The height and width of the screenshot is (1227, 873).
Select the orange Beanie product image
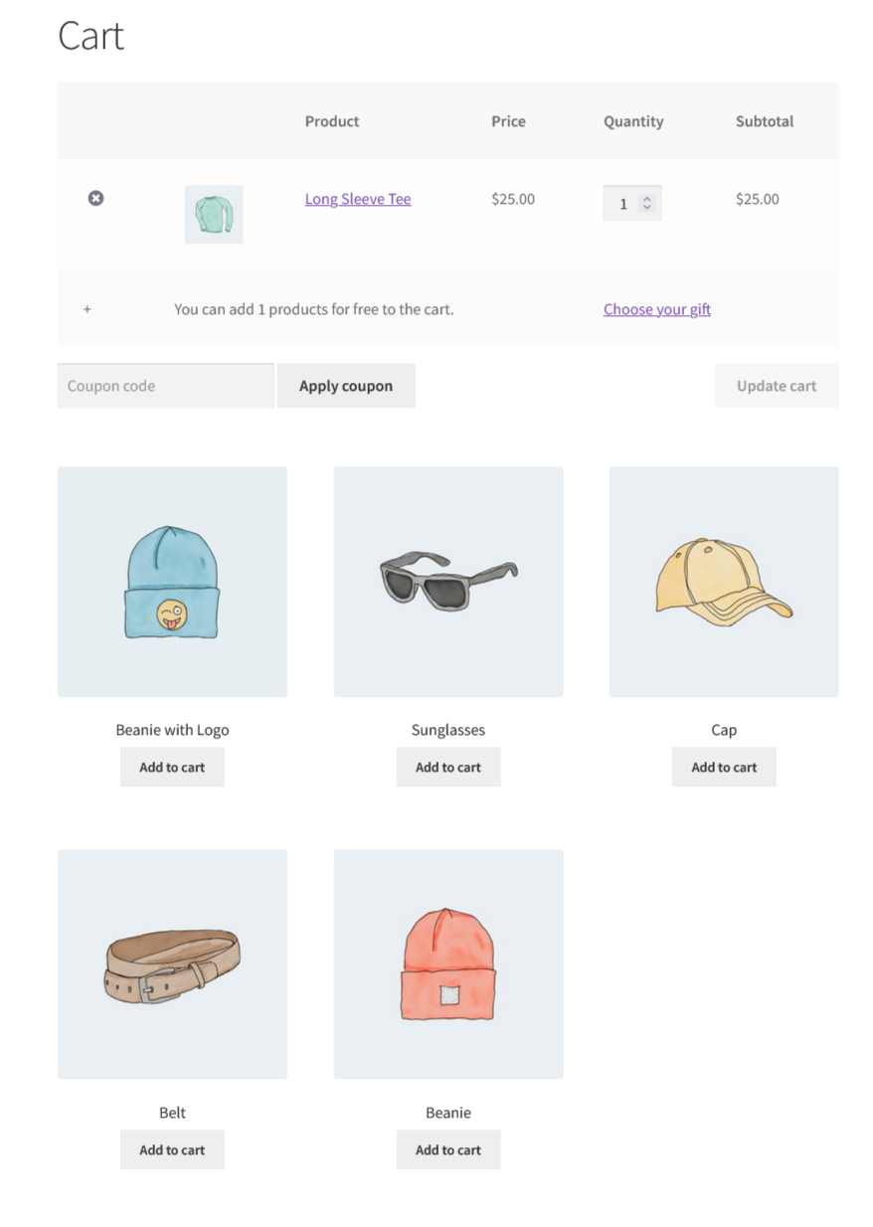tap(448, 964)
